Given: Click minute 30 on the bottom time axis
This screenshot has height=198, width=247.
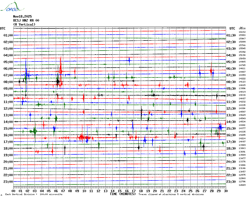Looking at the screenshot, I should (x=225, y=191).
